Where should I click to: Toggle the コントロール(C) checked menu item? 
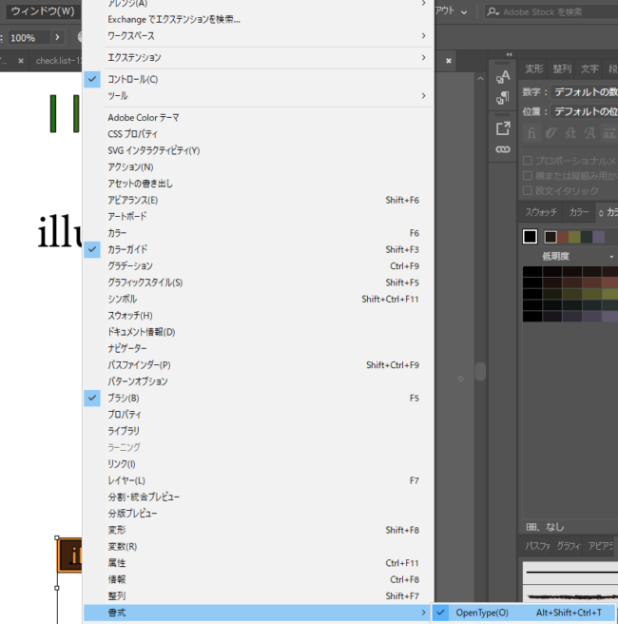[132, 79]
